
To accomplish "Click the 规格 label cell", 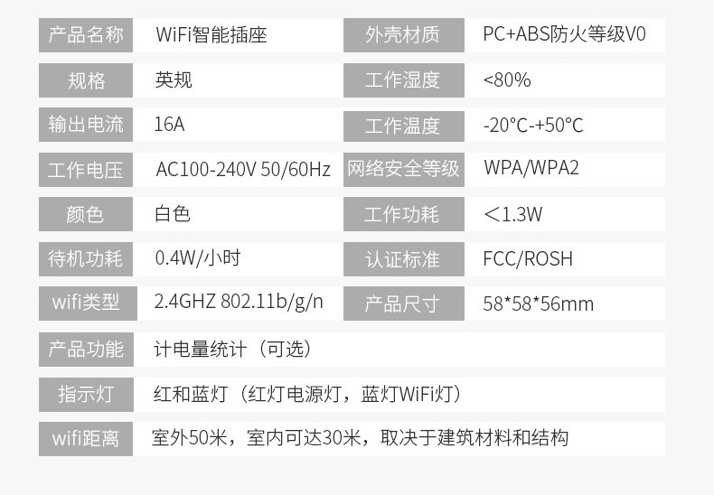I will (86, 80).
